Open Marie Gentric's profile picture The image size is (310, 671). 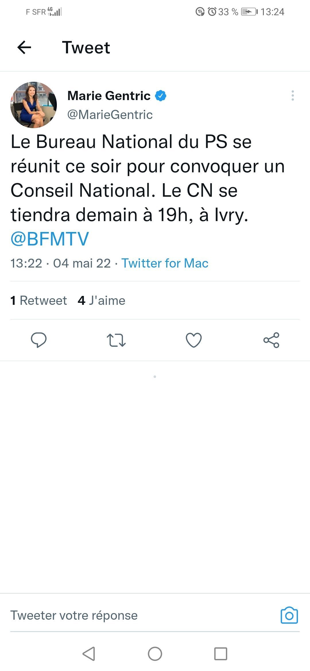pyautogui.click(x=34, y=105)
